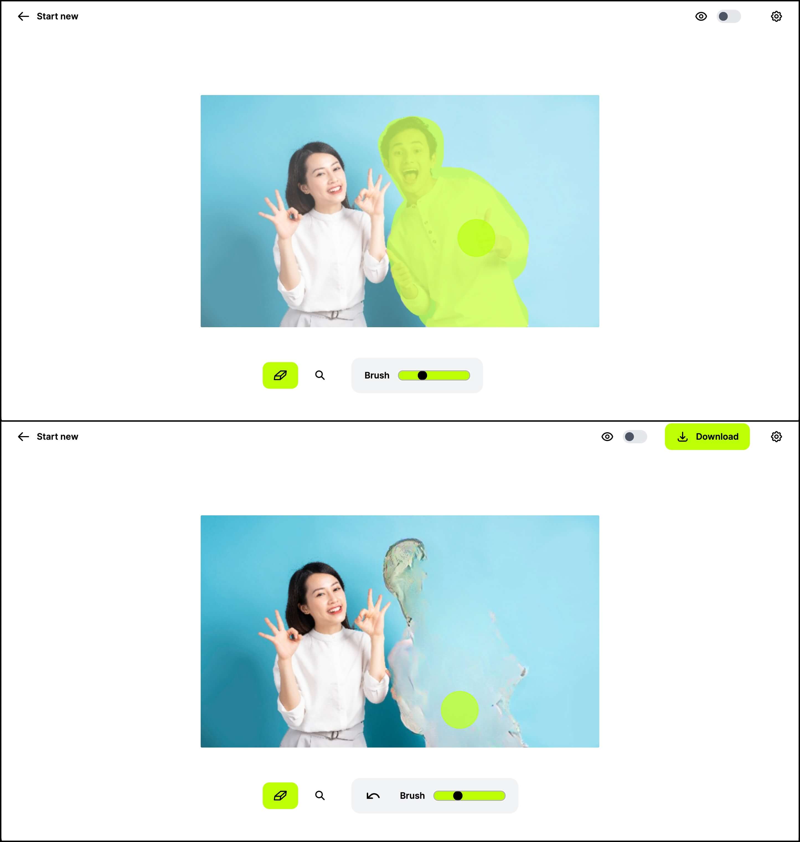This screenshot has width=800, height=842.
Task: Open the zoom magnifier in top panel
Action: coord(320,375)
